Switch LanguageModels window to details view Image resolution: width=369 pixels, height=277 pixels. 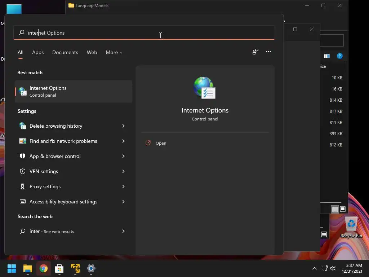point(335,209)
